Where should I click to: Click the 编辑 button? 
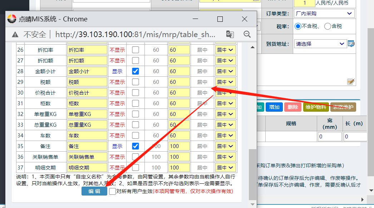[94, 191]
